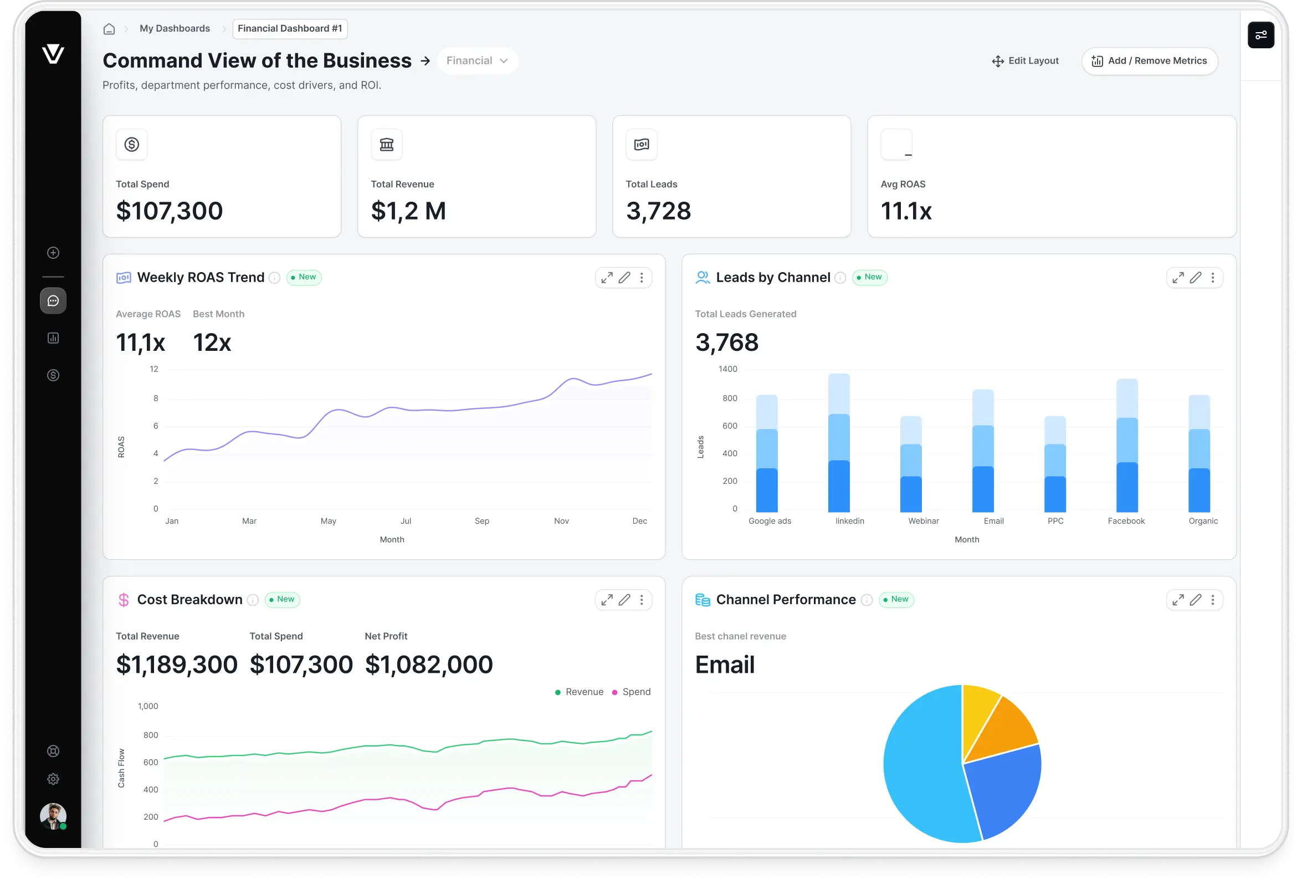
Task: Select My Dashboards in the breadcrumb
Action: (x=174, y=28)
